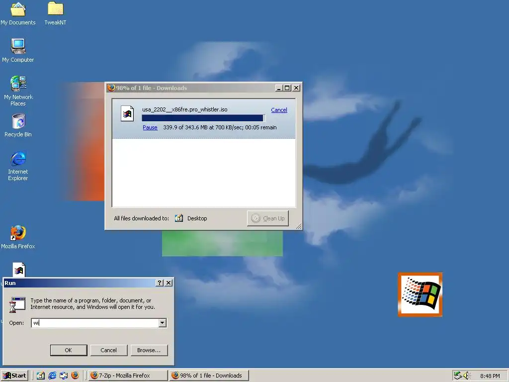Launch Internet Explorer from quick launch
Viewport: 509px width, 382px height.
click(52, 376)
